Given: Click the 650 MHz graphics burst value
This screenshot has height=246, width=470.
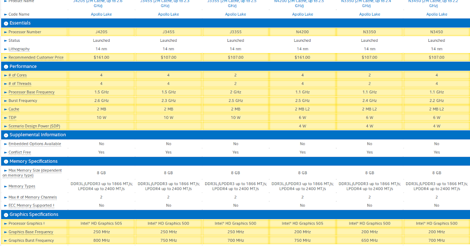Looking at the screenshot, I should pyautogui.click(x=370, y=241).
